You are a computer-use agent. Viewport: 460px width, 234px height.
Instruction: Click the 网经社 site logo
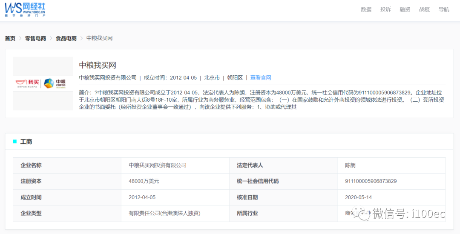[25, 9]
